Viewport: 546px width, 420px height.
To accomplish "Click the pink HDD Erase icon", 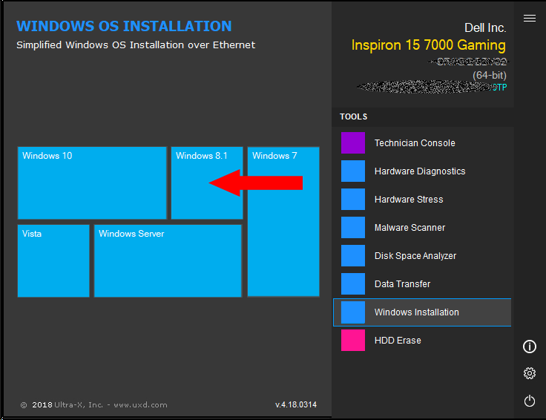I will [x=353, y=341].
